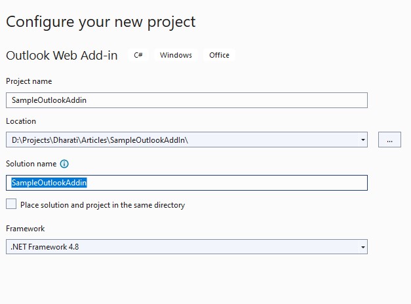This screenshot has height=304, width=411.
Task: Click the 'Configure your new project' heading
Action: (101, 21)
